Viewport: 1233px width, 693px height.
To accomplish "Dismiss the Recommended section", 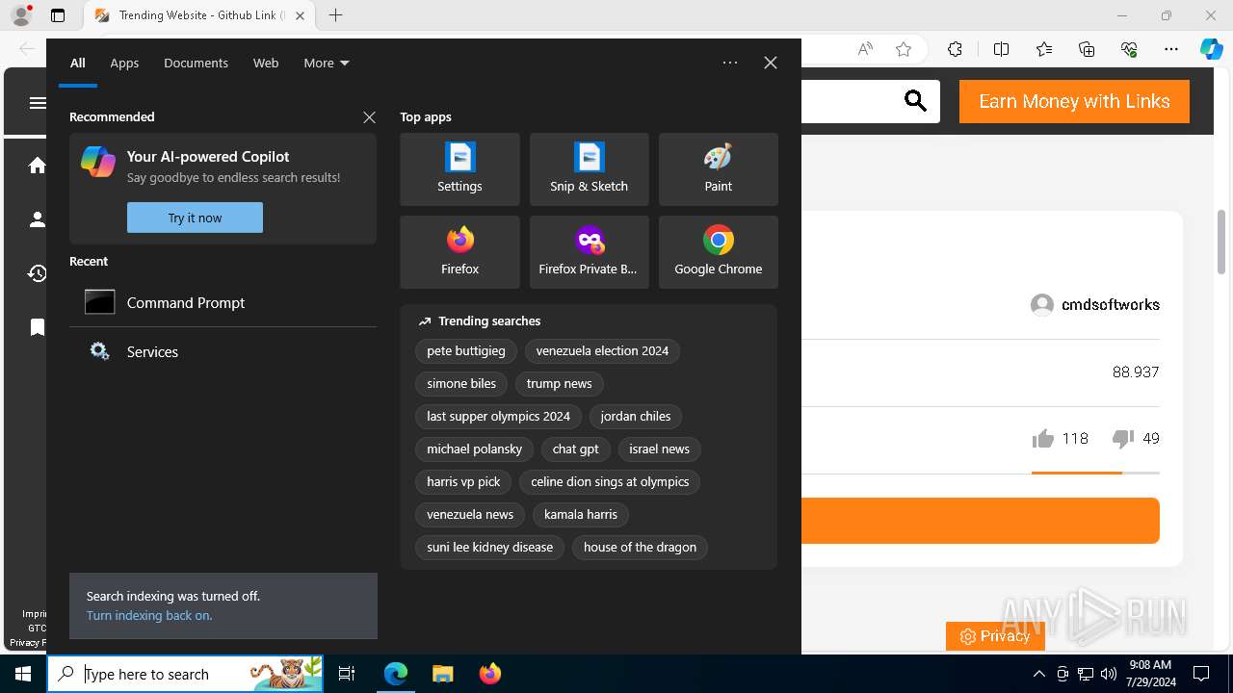I will 369,116.
